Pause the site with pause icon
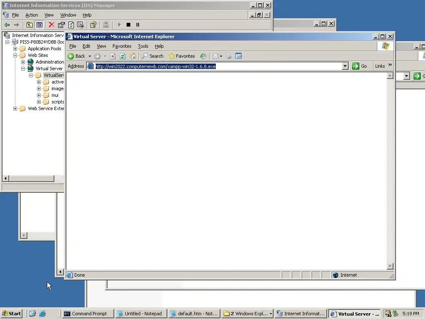 [138, 25]
